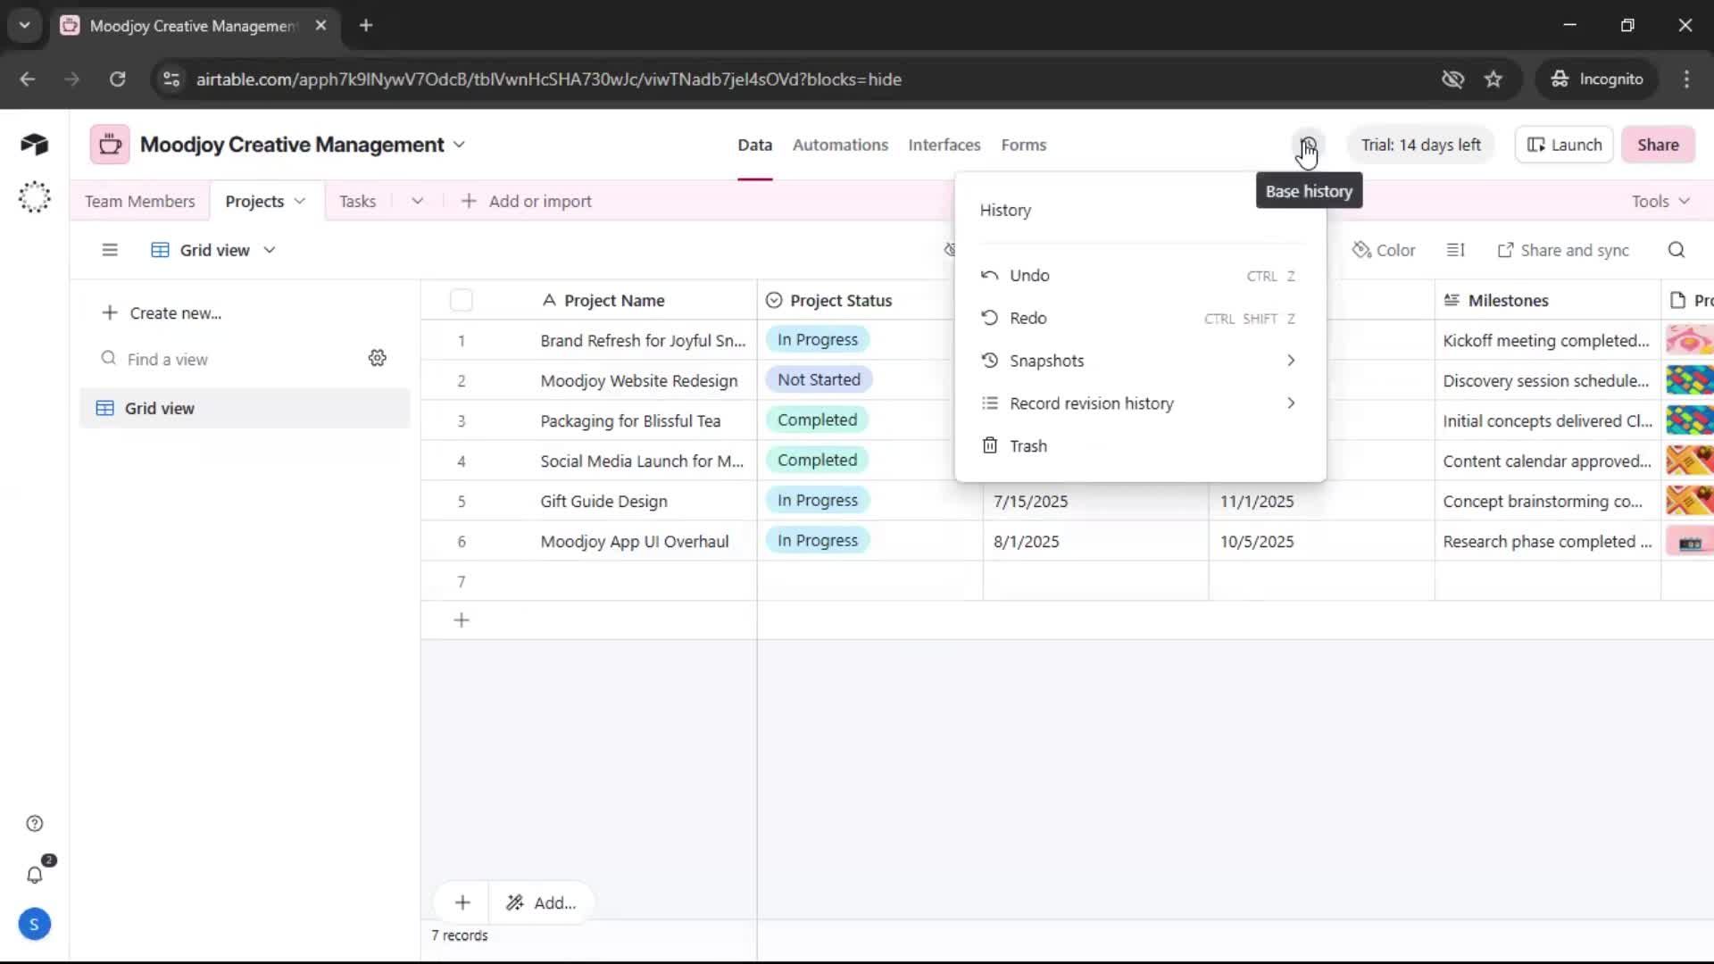Reload the page in browser
The width and height of the screenshot is (1714, 964).
(117, 79)
